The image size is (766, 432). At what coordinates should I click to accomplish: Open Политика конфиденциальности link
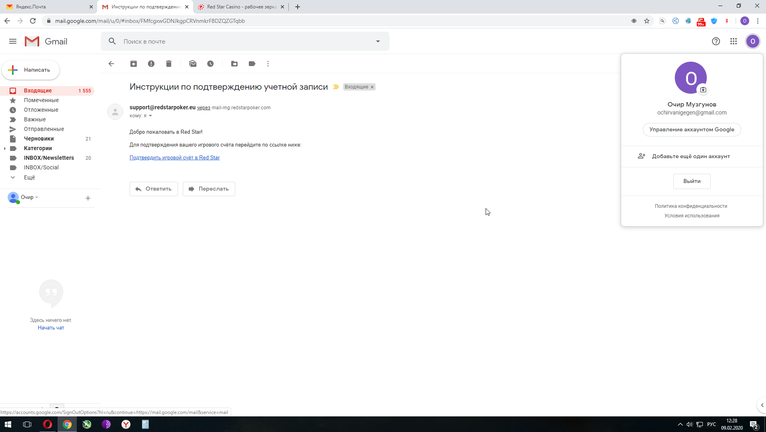click(691, 206)
